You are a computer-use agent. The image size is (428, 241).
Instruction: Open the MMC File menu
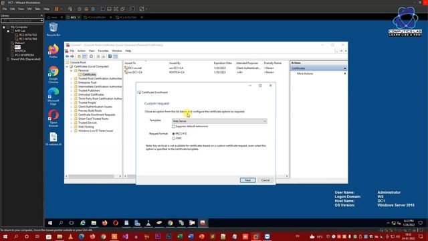[72, 51]
